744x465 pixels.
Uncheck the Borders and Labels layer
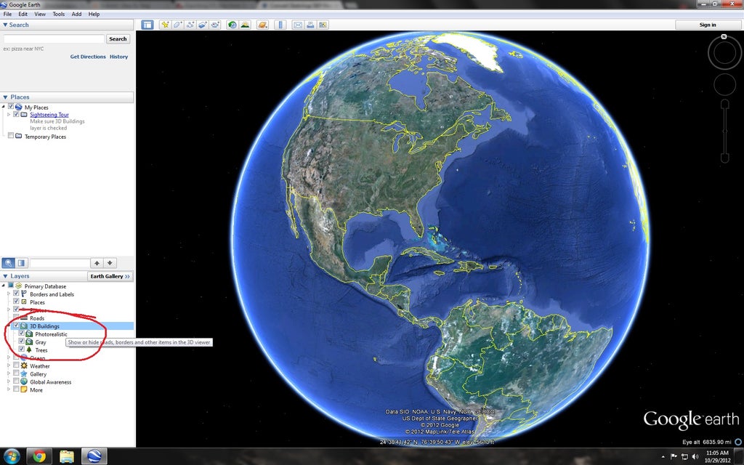coord(16,294)
